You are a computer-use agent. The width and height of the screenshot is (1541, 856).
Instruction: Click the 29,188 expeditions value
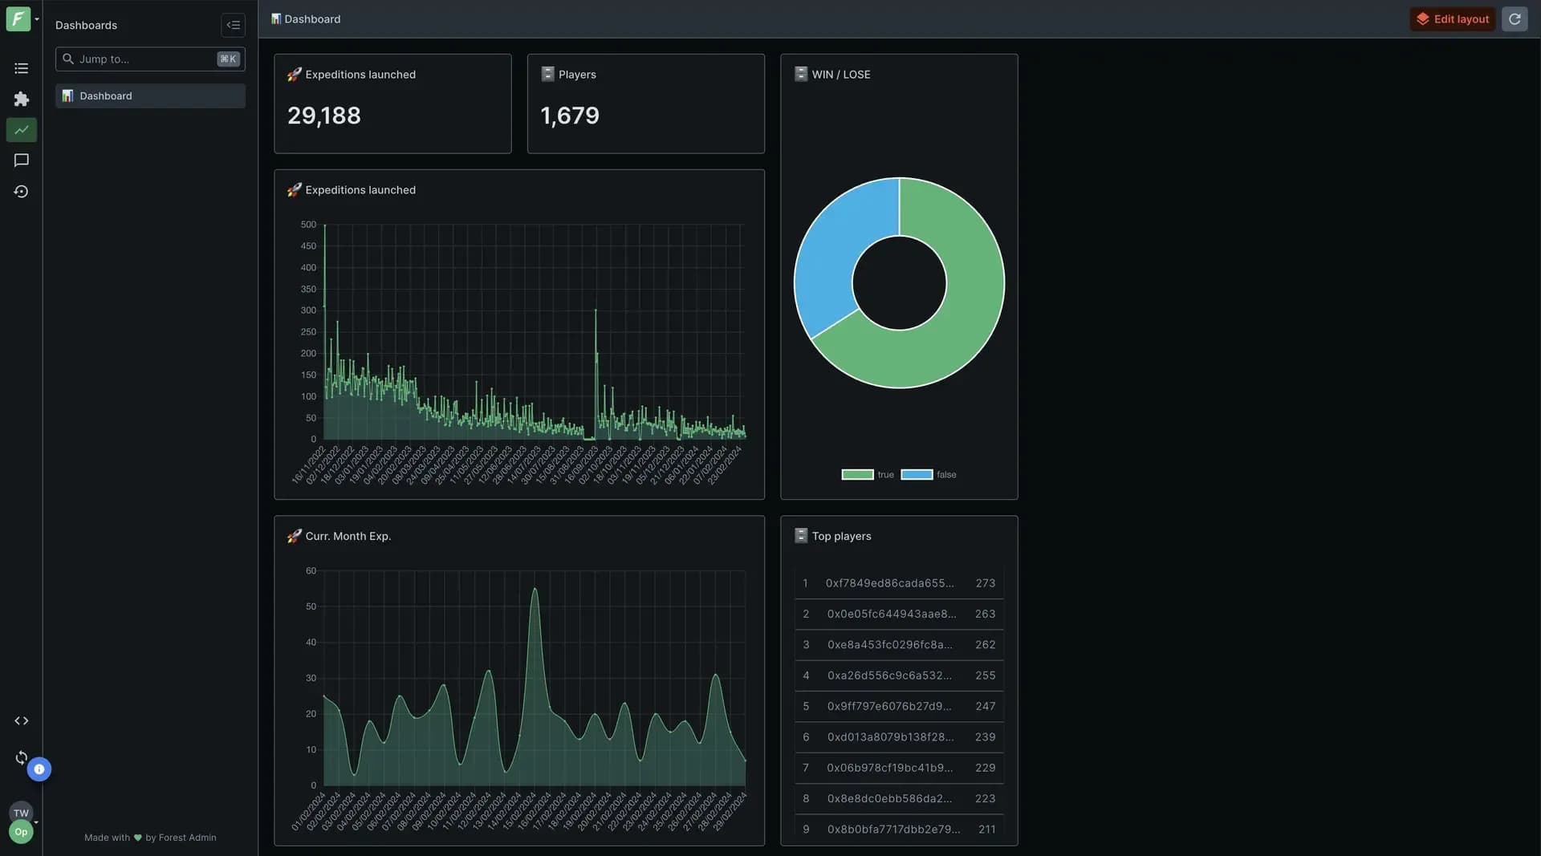324,116
